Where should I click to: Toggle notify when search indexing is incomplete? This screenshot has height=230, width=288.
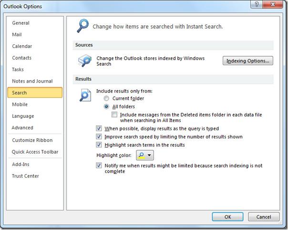99,166
